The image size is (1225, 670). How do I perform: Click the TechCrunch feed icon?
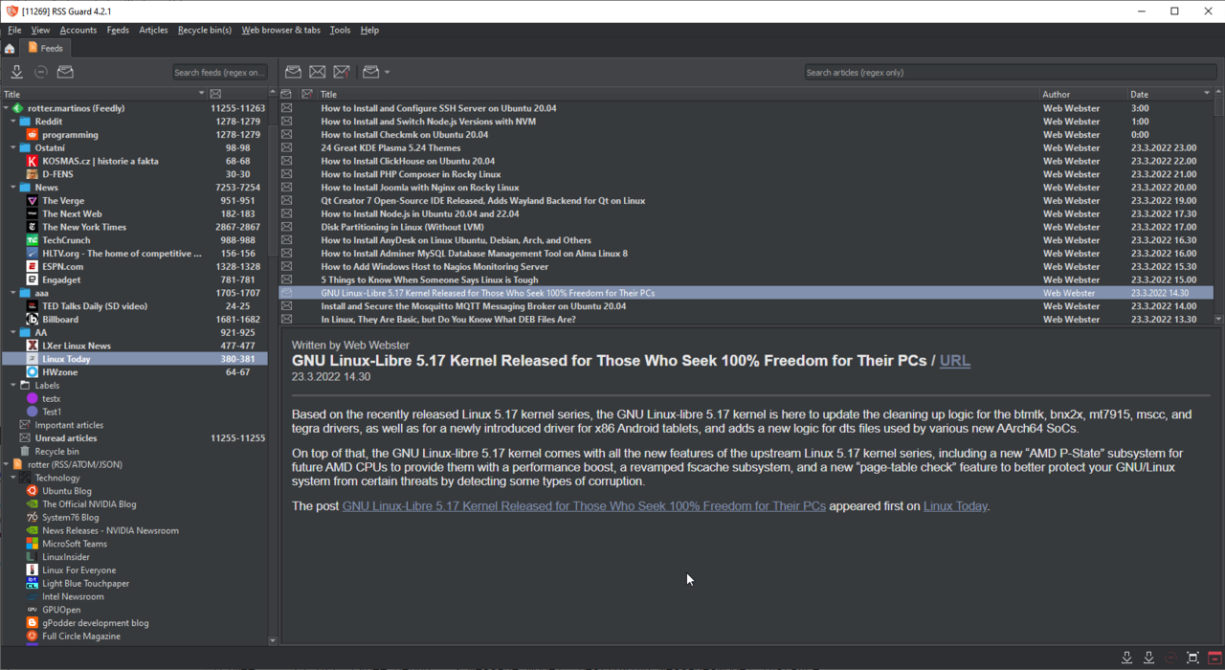[x=33, y=240]
